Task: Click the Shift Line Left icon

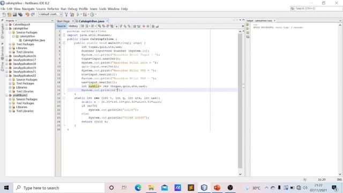Action: click(x=135, y=26)
